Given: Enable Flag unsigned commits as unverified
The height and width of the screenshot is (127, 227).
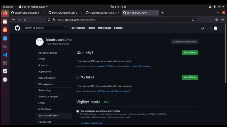Looking at the screenshot, I should coord(77,111).
